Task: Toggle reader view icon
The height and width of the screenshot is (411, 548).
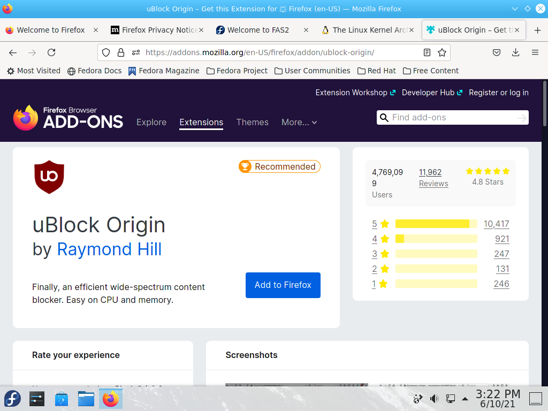Action: pos(427,52)
